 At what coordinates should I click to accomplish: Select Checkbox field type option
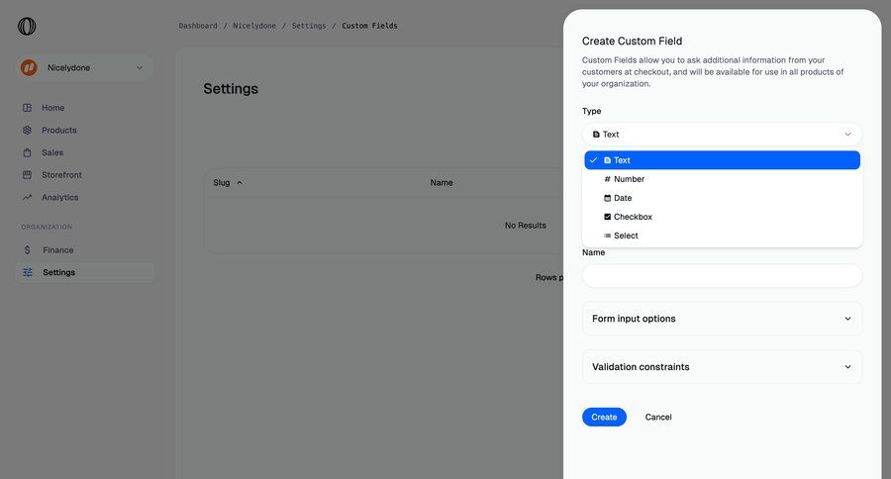[722, 217]
